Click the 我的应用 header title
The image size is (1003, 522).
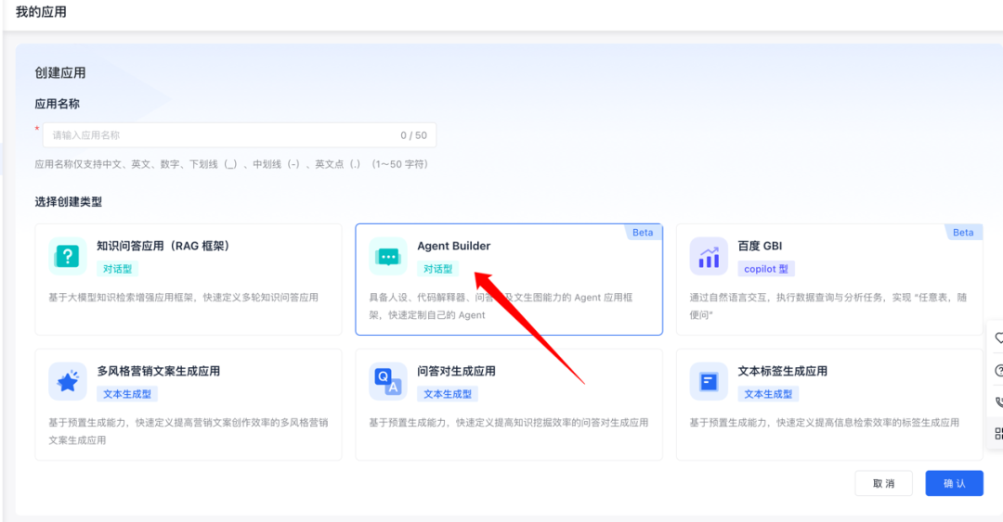point(41,12)
